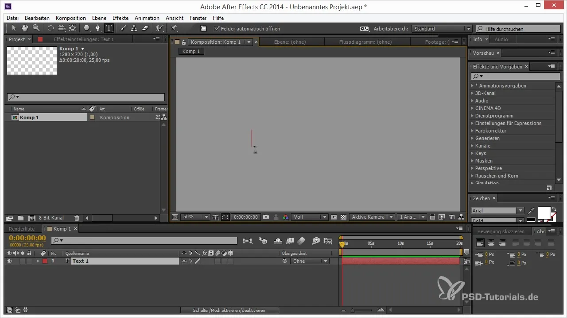Click the white text fill color swatch
The image size is (567, 318).
click(x=544, y=212)
